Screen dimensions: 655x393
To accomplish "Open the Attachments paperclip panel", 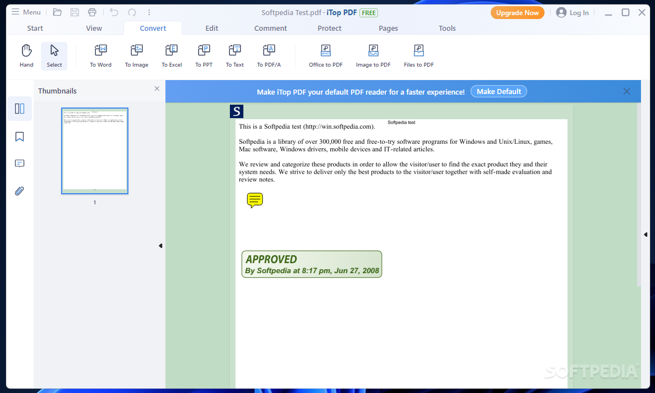I will click(20, 191).
